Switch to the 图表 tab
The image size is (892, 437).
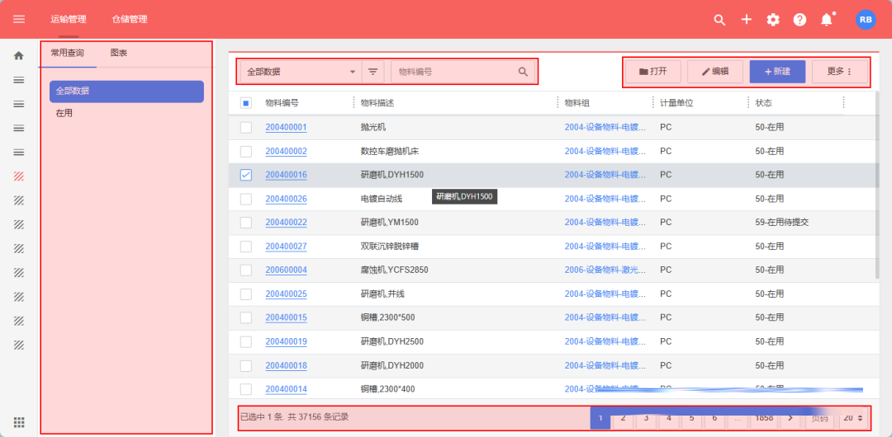(x=119, y=53)
